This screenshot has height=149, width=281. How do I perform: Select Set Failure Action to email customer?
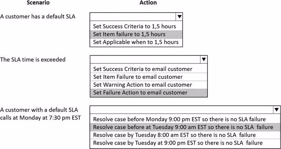click(x=140, y=93)
